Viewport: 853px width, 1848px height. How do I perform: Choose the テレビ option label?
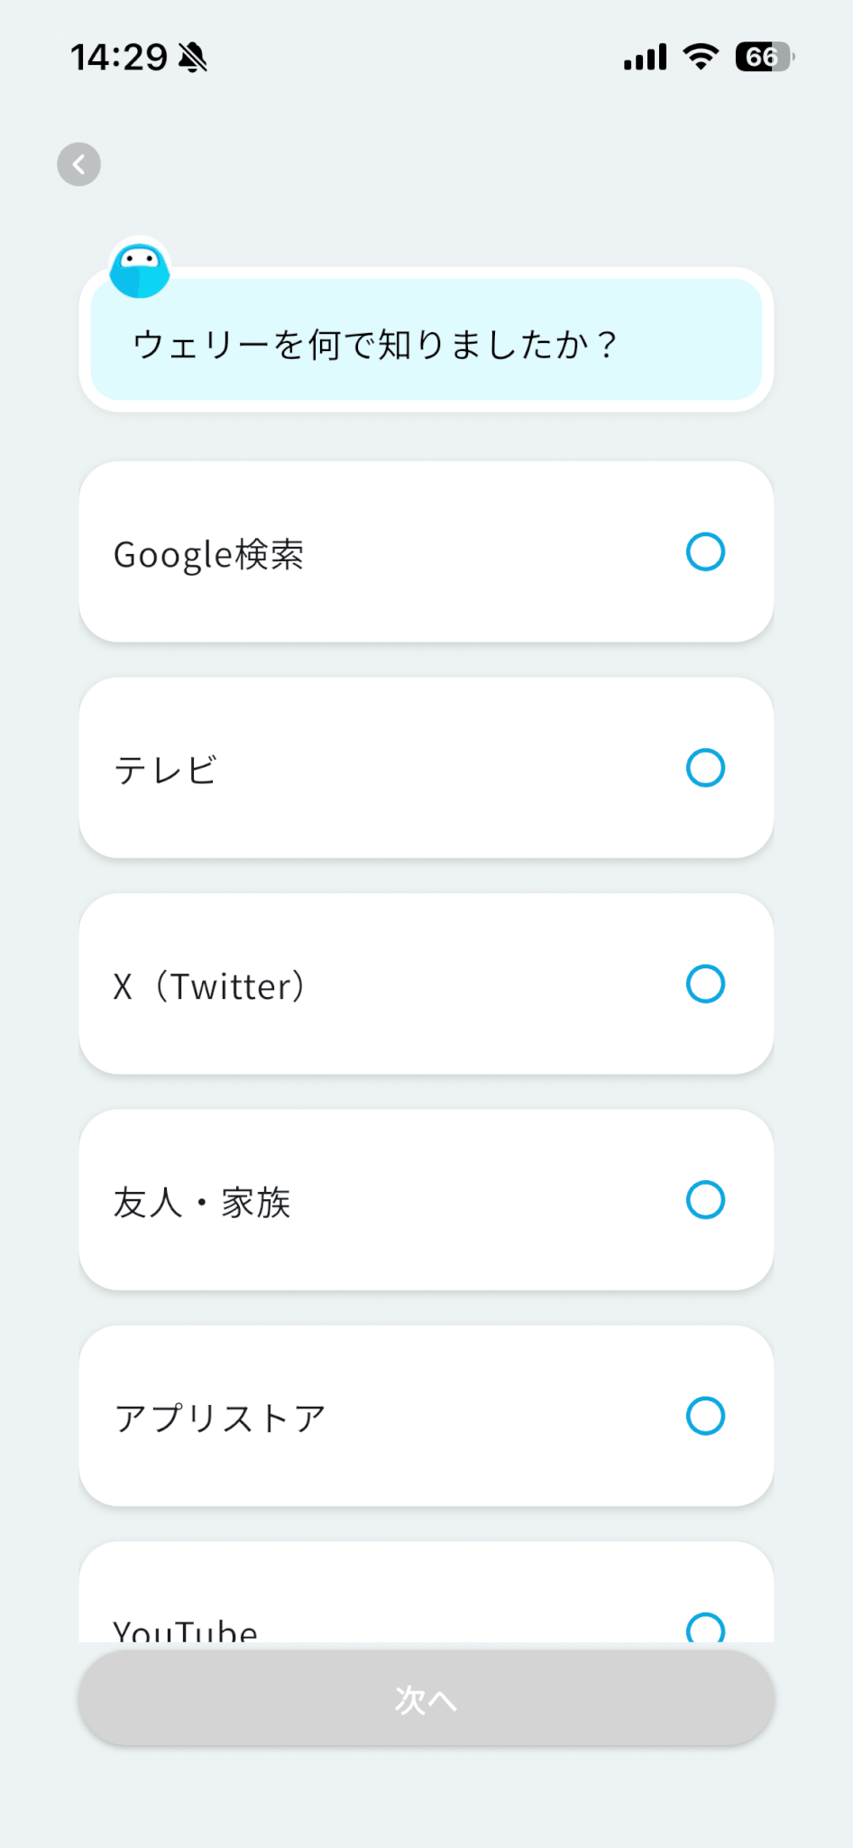click(x=165, y=770)
